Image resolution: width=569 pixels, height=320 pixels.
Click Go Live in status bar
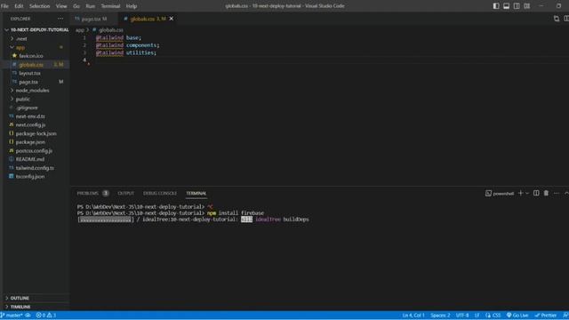coord(517,316)
